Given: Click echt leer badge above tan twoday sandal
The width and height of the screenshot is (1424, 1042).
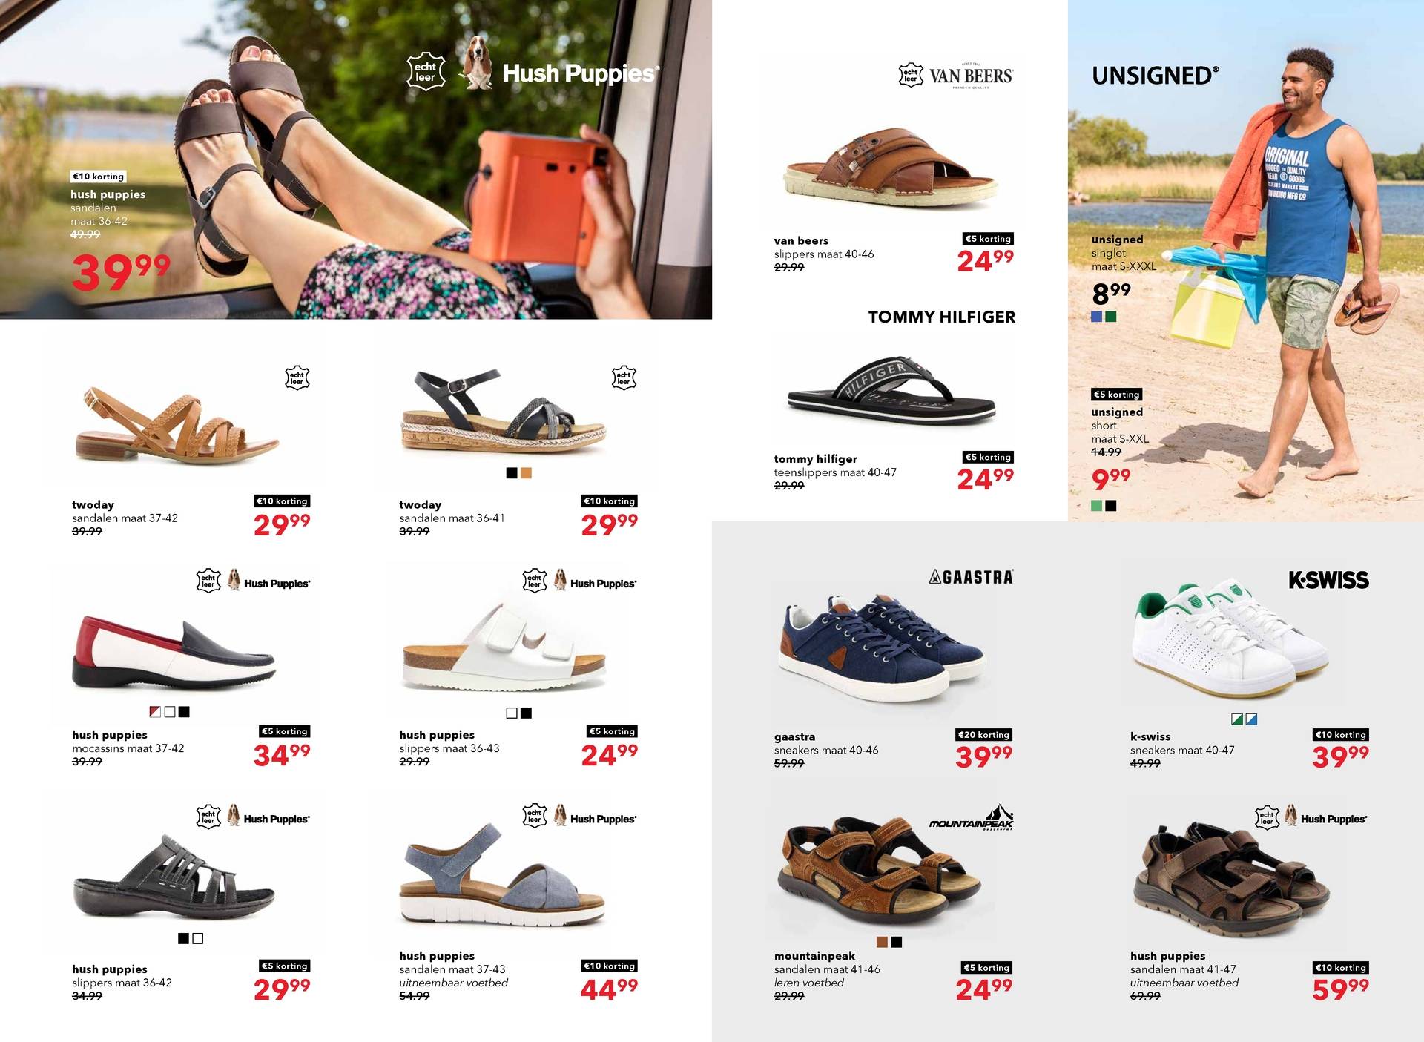Looking at the screenshot, I should coord(297,377).
